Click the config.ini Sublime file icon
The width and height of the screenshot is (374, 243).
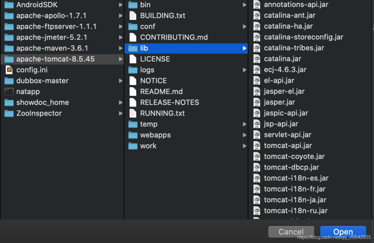click(9, 70)
